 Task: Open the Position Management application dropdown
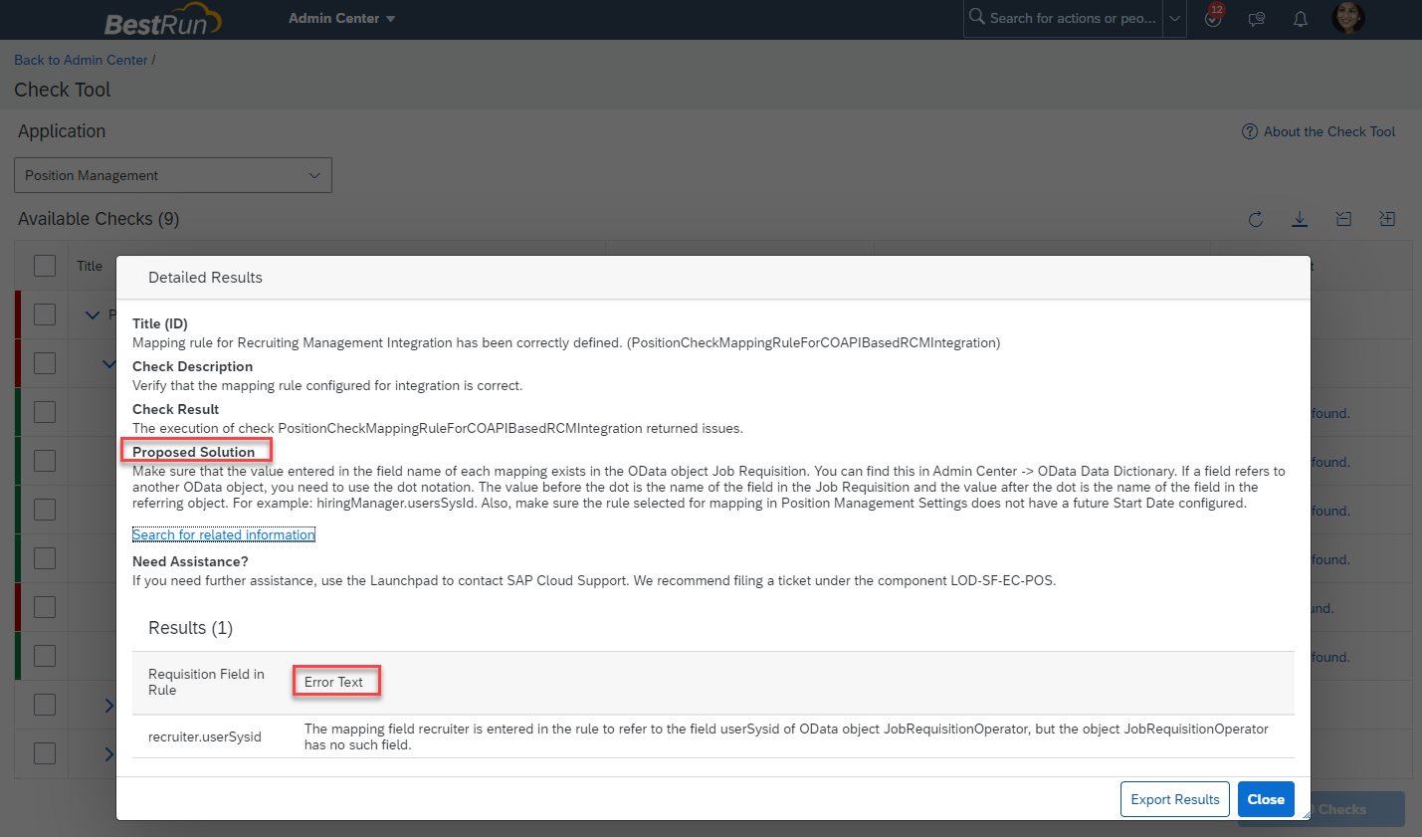pos(173,175)
